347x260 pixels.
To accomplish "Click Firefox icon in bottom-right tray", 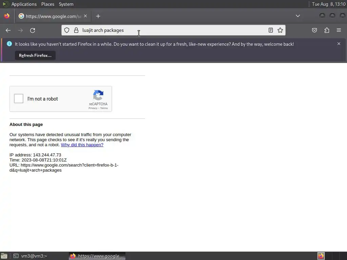I will point(321,256).
